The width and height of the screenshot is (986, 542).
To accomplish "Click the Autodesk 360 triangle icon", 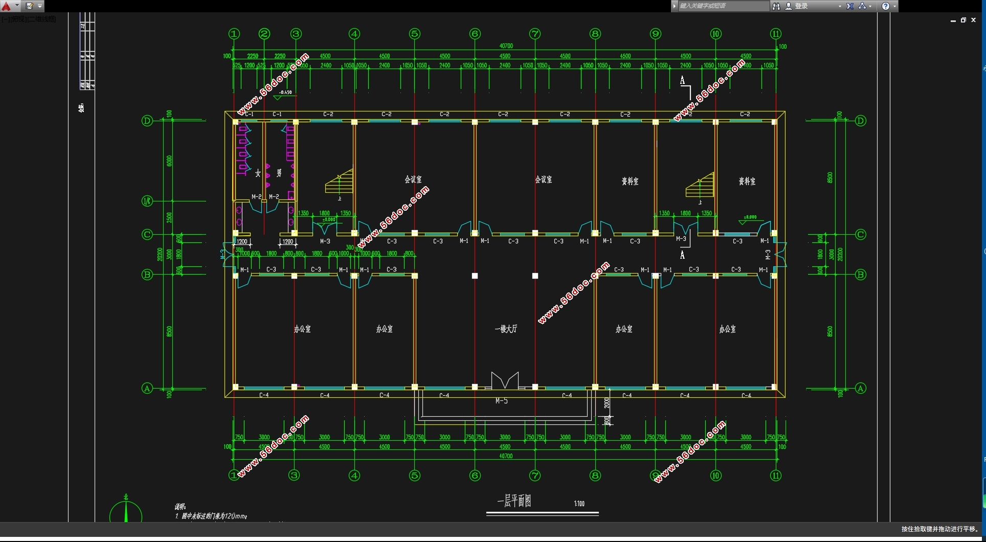I will [862, 6].
